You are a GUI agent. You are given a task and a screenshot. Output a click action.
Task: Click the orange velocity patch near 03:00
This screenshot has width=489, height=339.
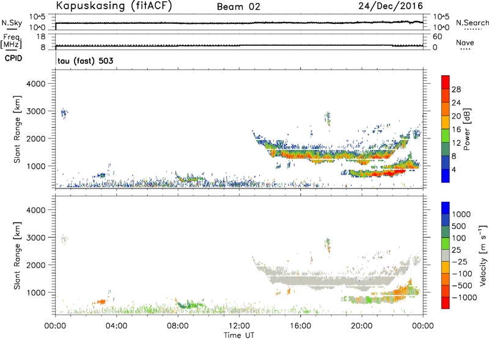point(100,302)
